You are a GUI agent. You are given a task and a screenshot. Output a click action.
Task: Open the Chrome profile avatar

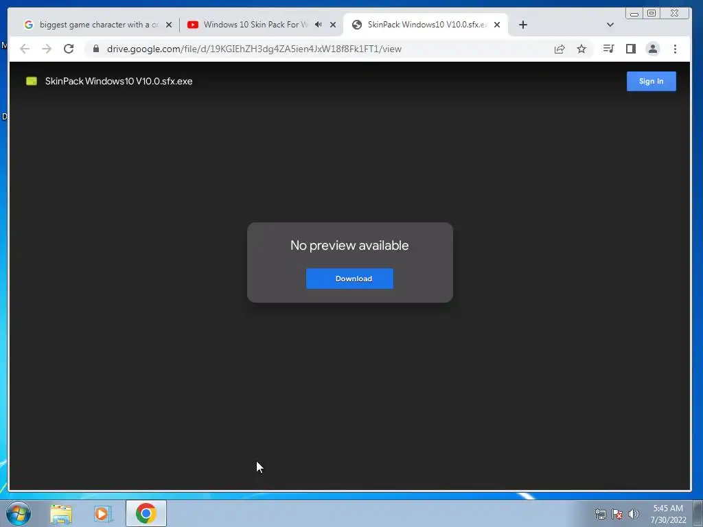click(653, 49)
